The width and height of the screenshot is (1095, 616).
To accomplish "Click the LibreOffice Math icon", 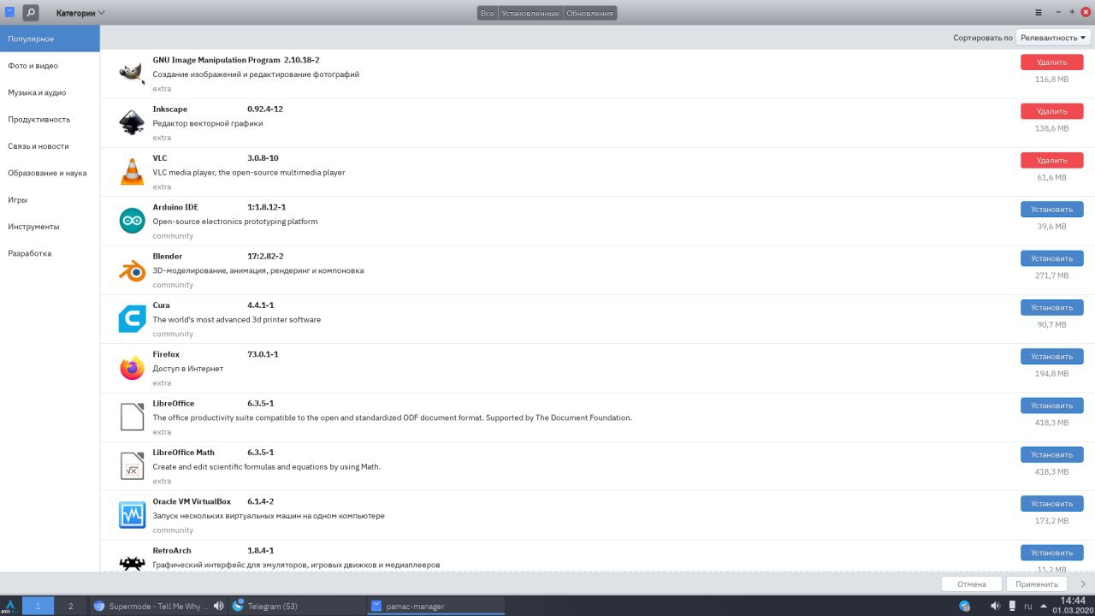I will coord(132,466).
